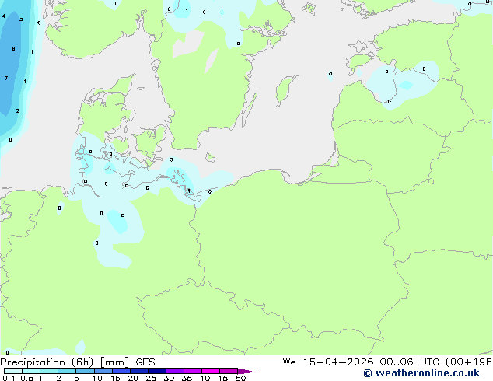
Task: Click the 10–15 mm legend color swatch
Action: click(103, 371)
